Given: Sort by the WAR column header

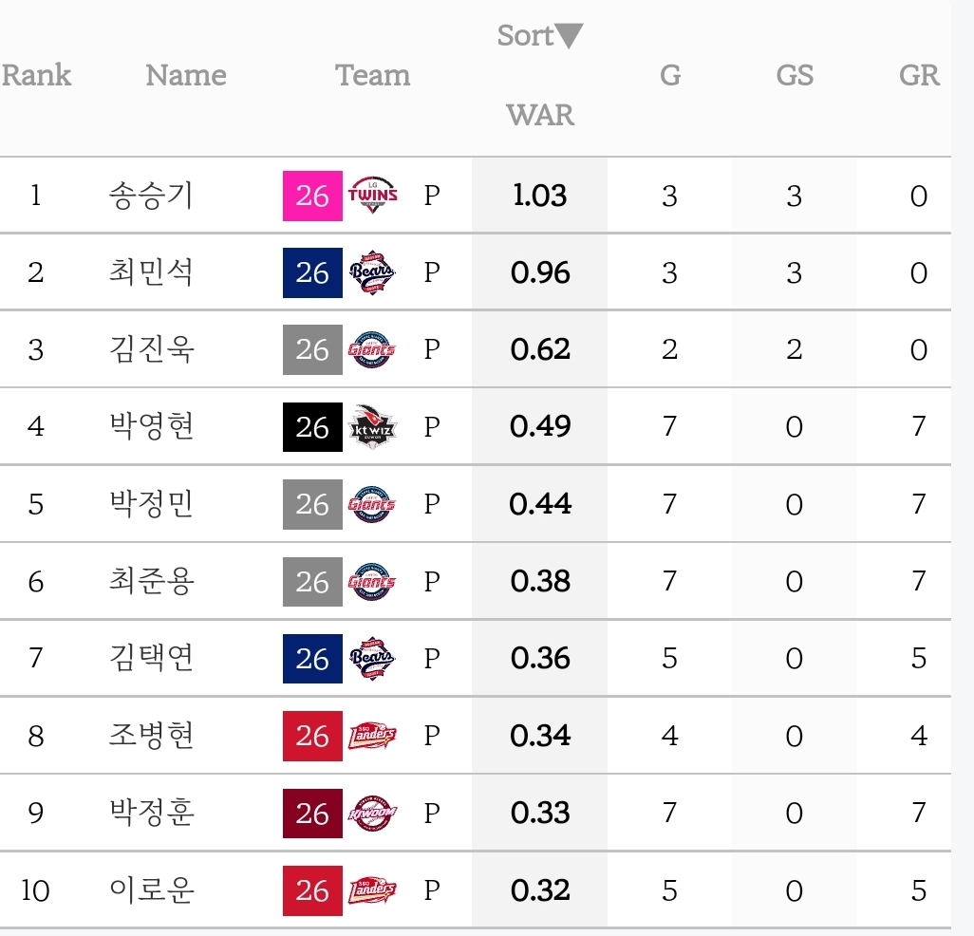Looking at the screenshot, I should pos(540,115).
